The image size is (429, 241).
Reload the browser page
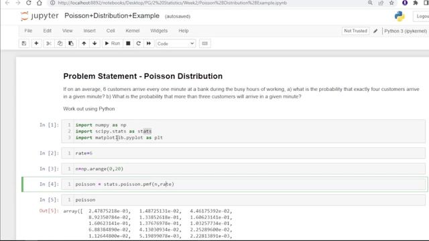28,3
